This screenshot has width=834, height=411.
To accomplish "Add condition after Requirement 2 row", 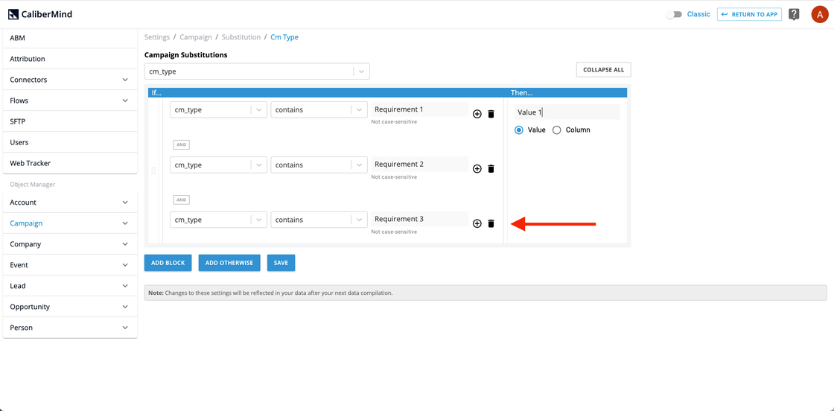I will point(477,168).
